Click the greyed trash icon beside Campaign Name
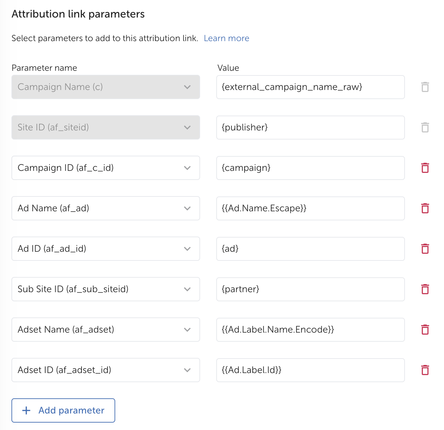 [425, 87]
